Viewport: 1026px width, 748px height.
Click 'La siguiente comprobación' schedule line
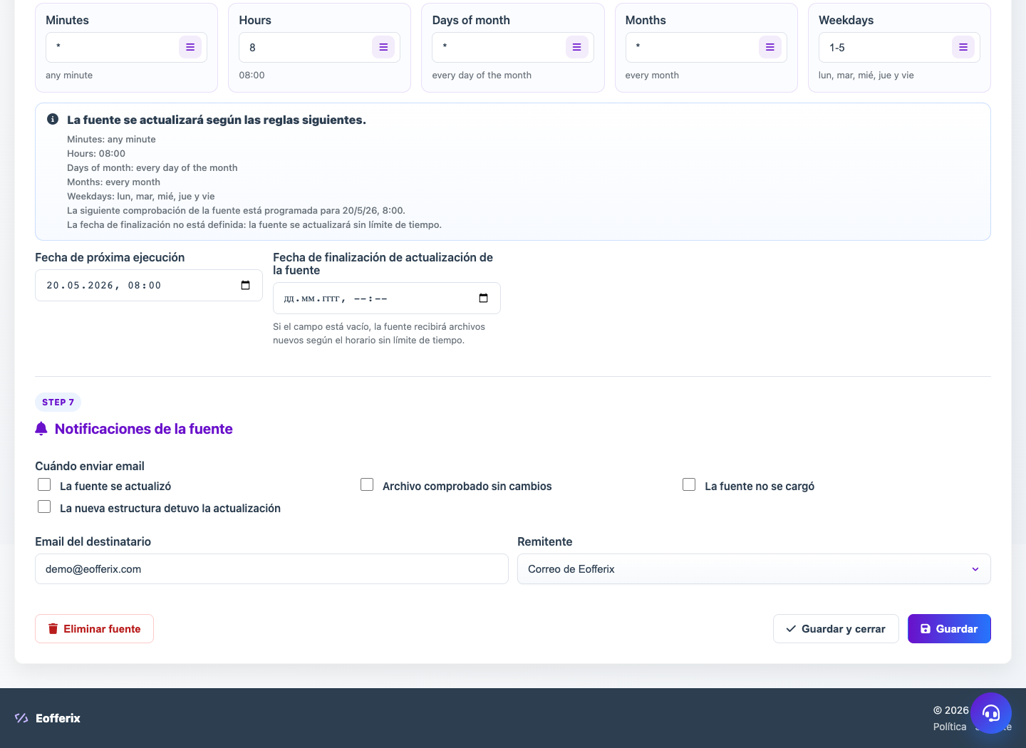tap(236, 210)
